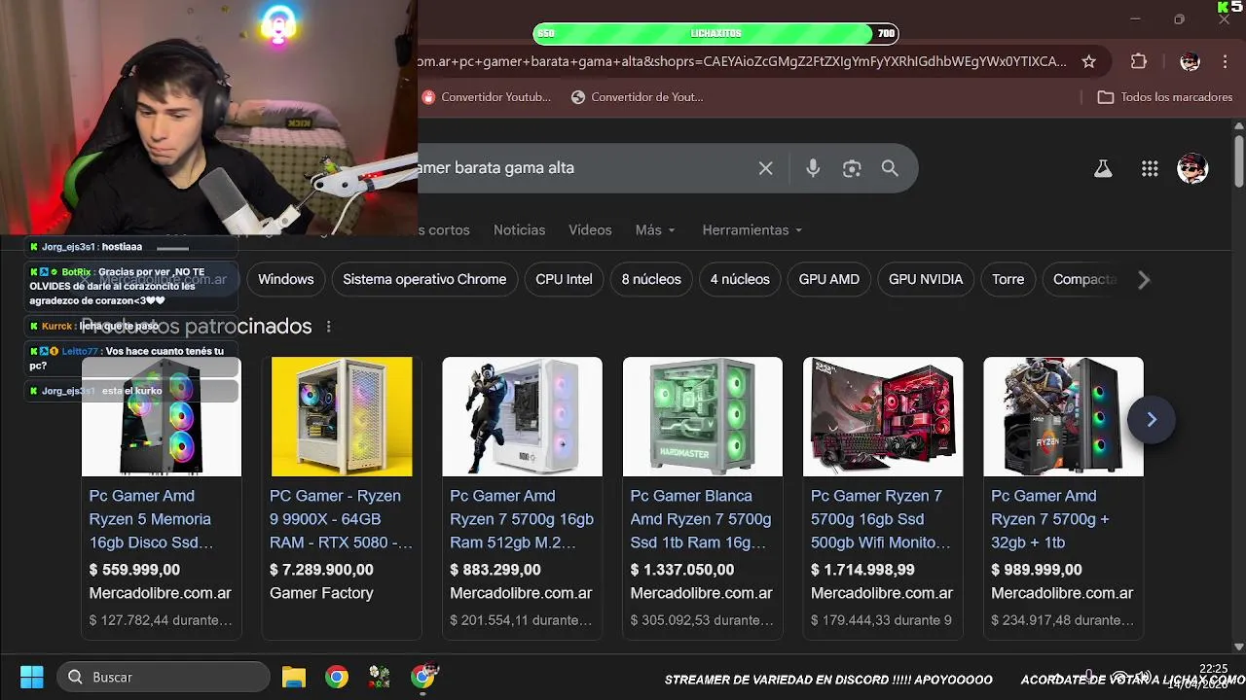The height and width of the screenshot is (700, 1246).
Task: Open Ryzen 7 5700g + 32gb thumbnail
Action: tap(1063, 416)
